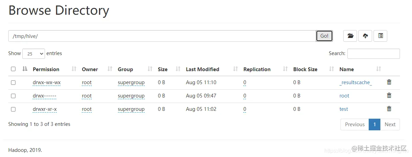This screenshot has width=412, height=157.
Task: Open the test directory link
Action: pyautogui.click(x=344, y=109)
